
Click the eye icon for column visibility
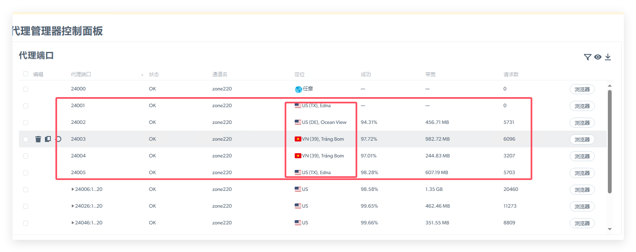598,57
